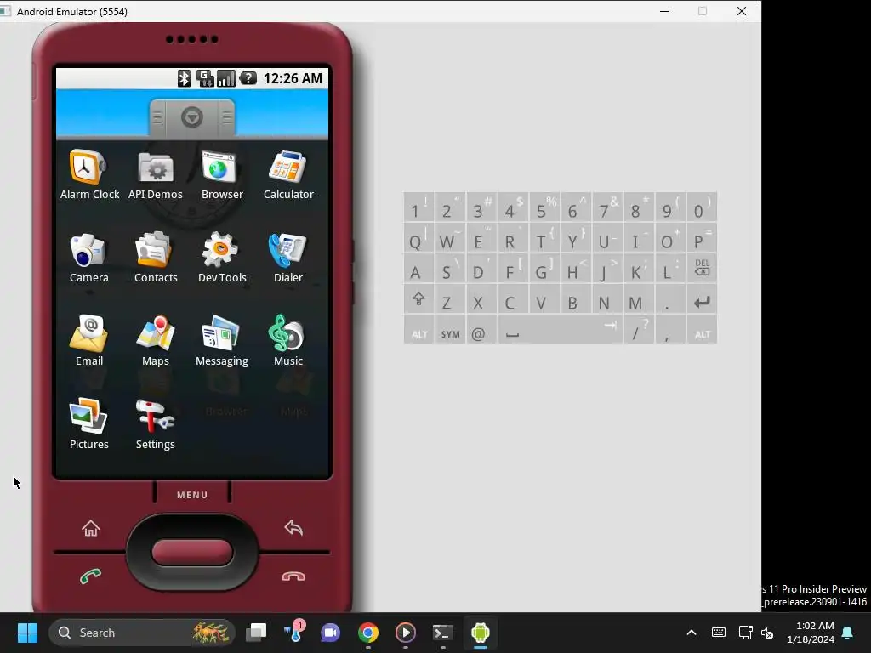Open the taskbar app with badge 1

click(294, 633)
